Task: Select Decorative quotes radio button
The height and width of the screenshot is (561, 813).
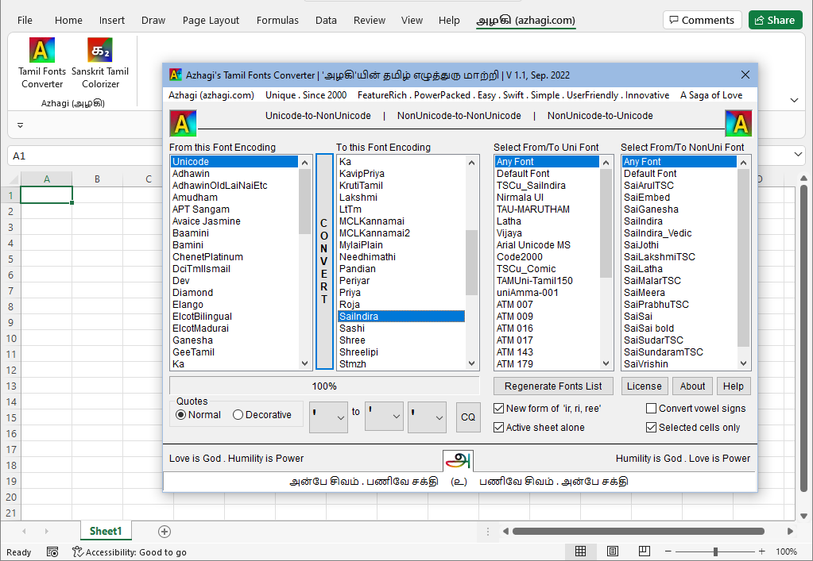Action: (238, 415)
